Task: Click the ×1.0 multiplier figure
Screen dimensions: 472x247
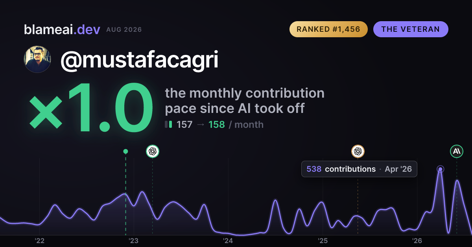Action: coord(91,109)
